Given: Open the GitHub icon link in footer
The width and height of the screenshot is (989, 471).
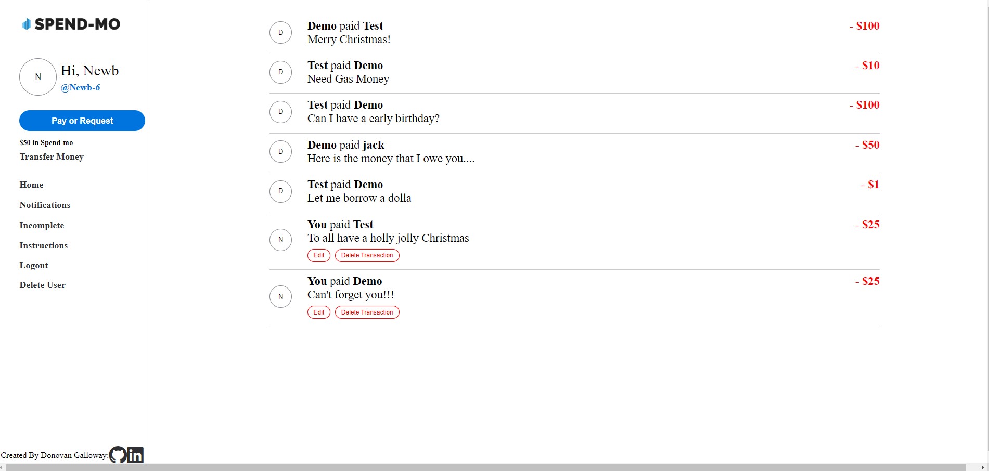Looking at the screenshot, I should pos(118,455).
